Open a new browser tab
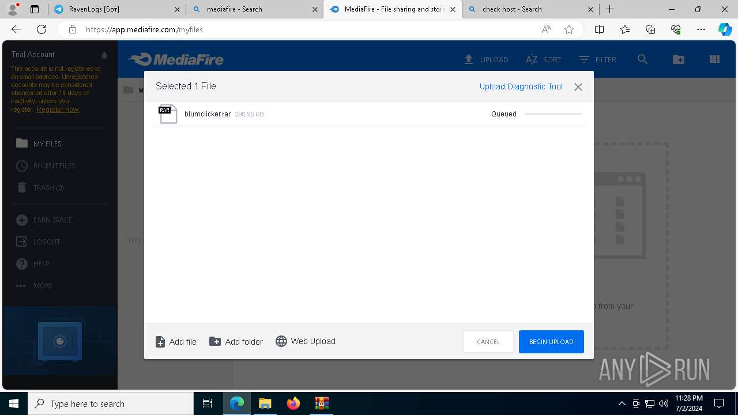 click(x=609, y=9)
